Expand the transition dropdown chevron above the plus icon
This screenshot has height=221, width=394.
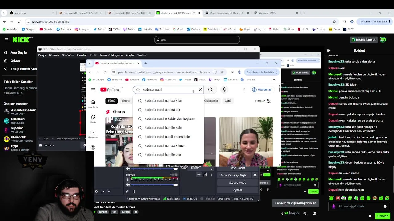pos(211,169)
